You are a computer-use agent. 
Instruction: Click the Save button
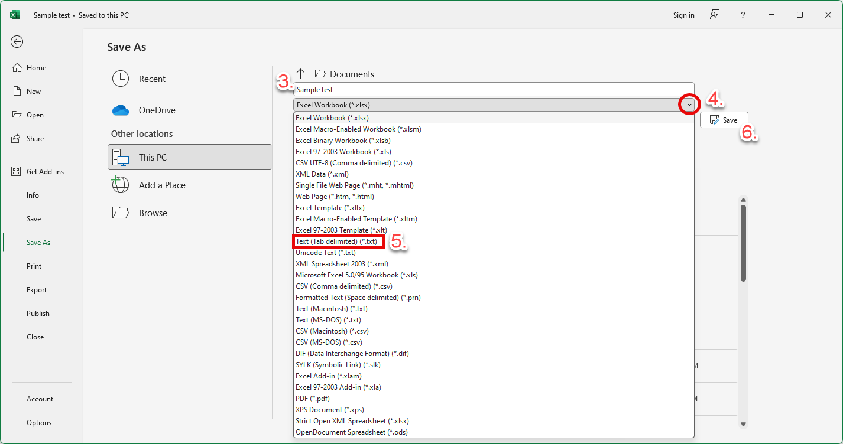click(724, 120)
